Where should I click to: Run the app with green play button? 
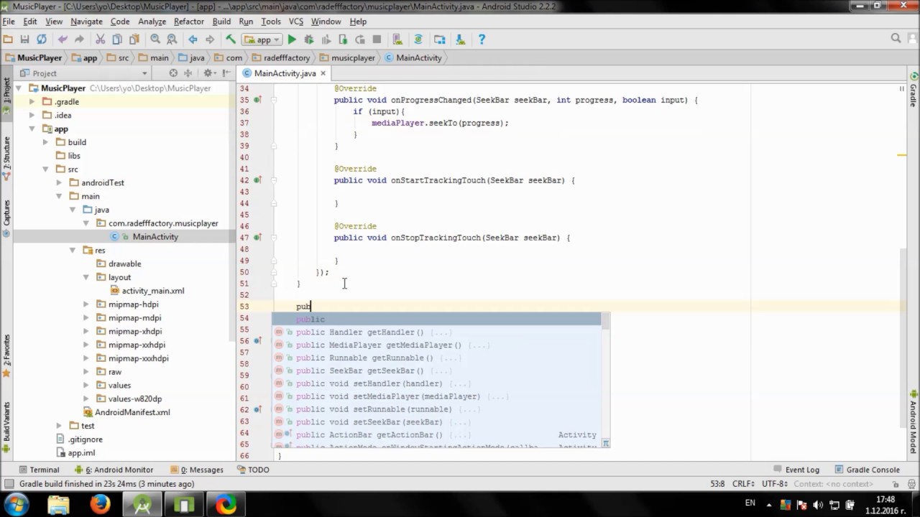tap(292, 39)
